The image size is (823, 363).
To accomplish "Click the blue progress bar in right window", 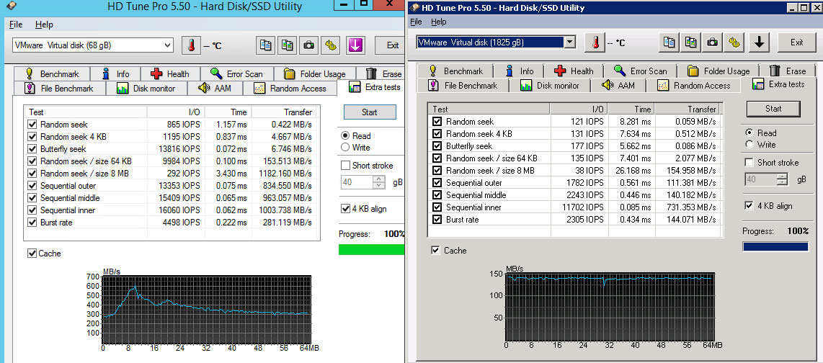I will click(x=775, y=246).
